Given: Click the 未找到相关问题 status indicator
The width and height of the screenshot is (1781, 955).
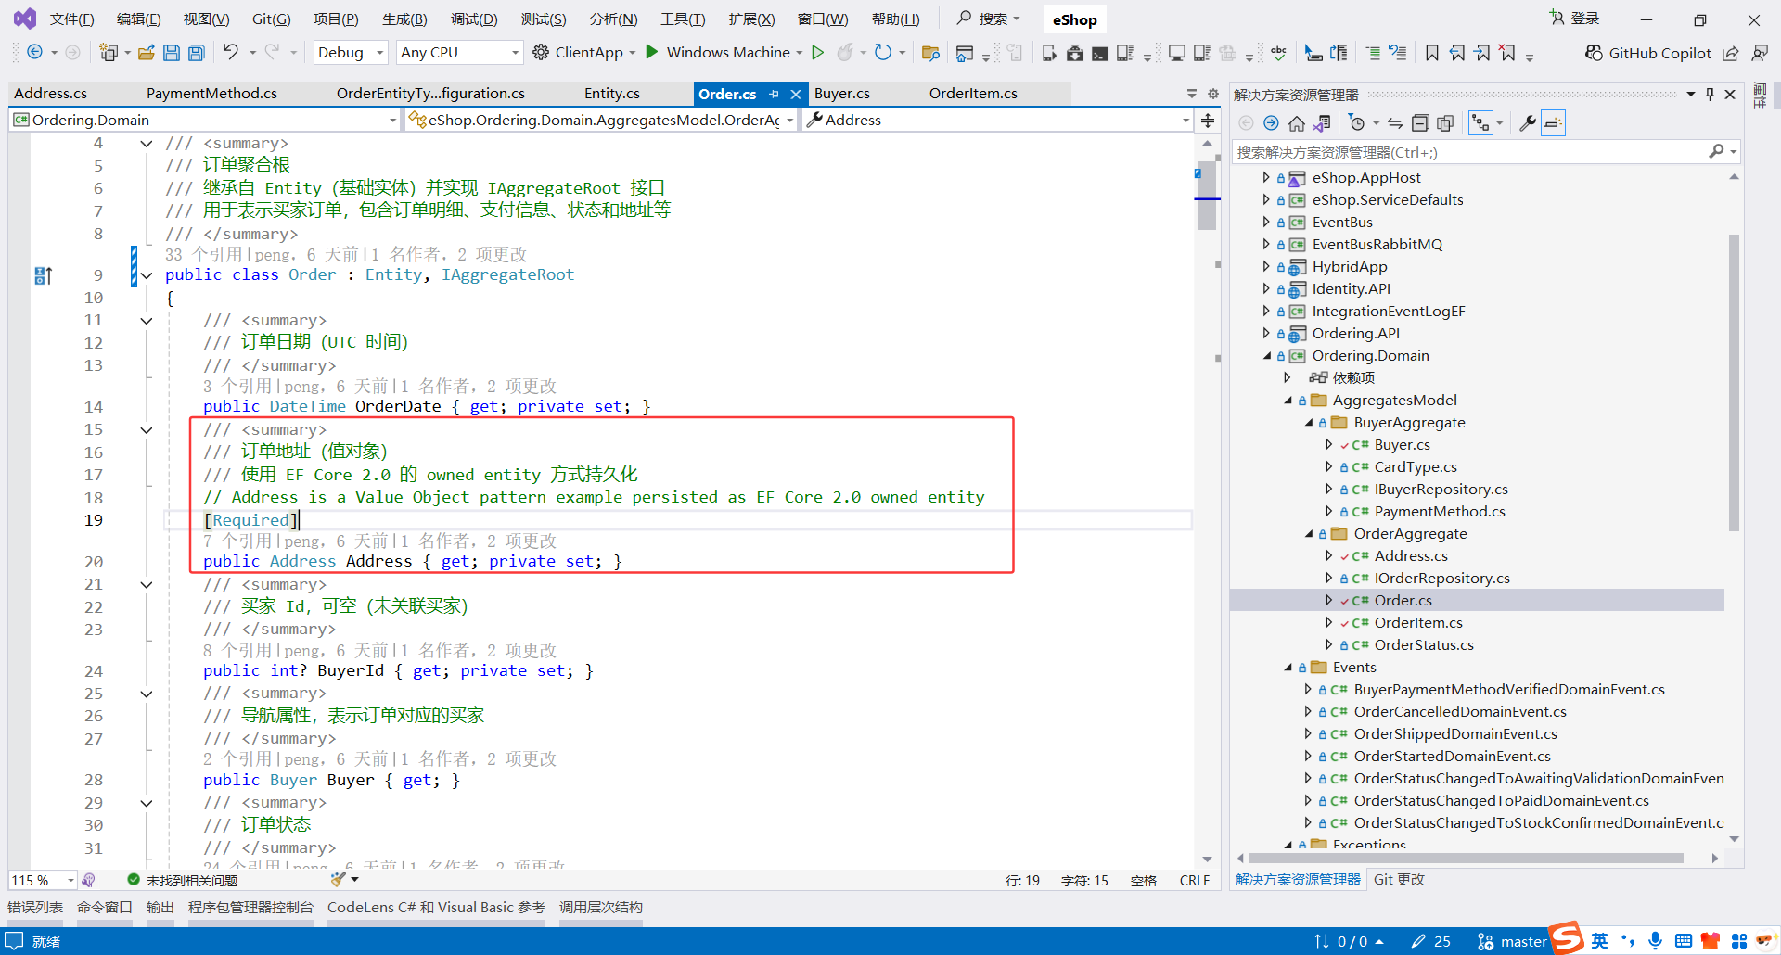Looking at the screenshot, I should 182,880.
